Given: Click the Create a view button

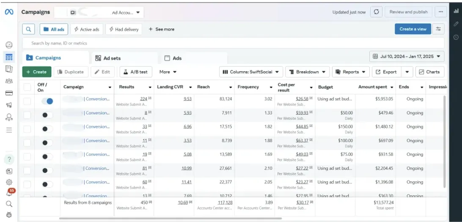Looking at the screenshot, I should click(x=412, y=29).
